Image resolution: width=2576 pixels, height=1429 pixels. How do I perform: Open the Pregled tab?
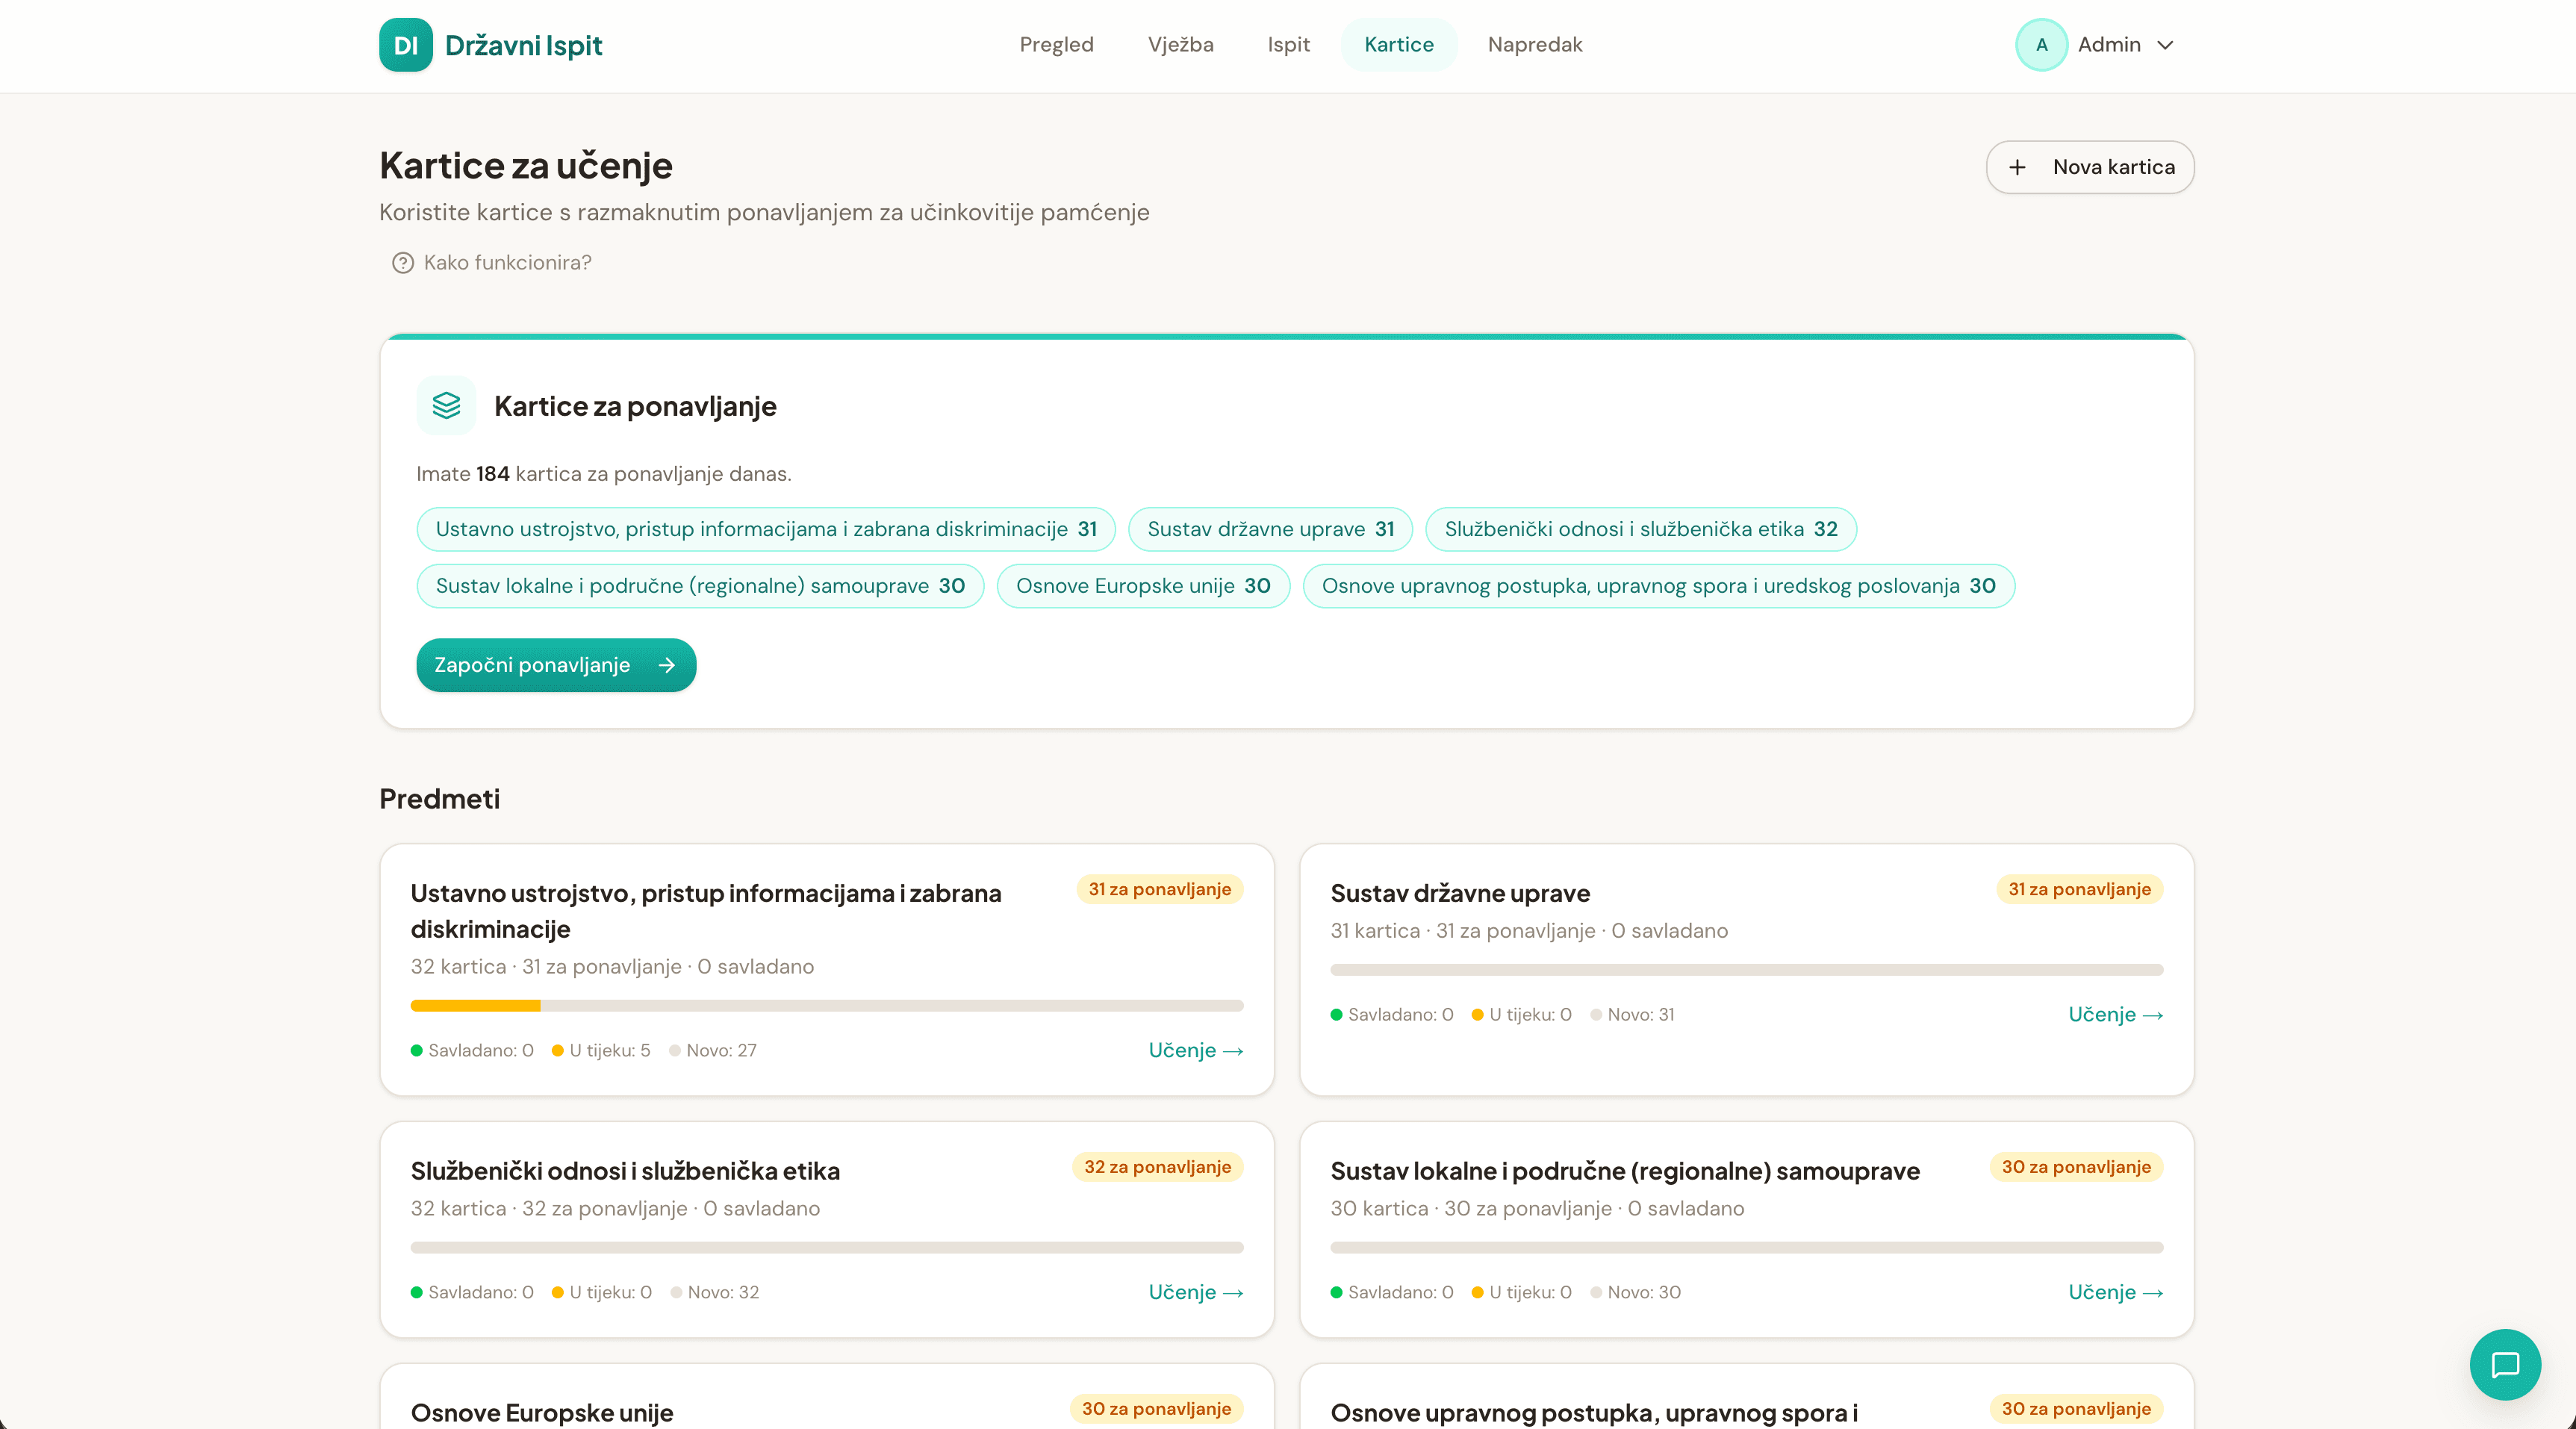(x=1056, y=45)
